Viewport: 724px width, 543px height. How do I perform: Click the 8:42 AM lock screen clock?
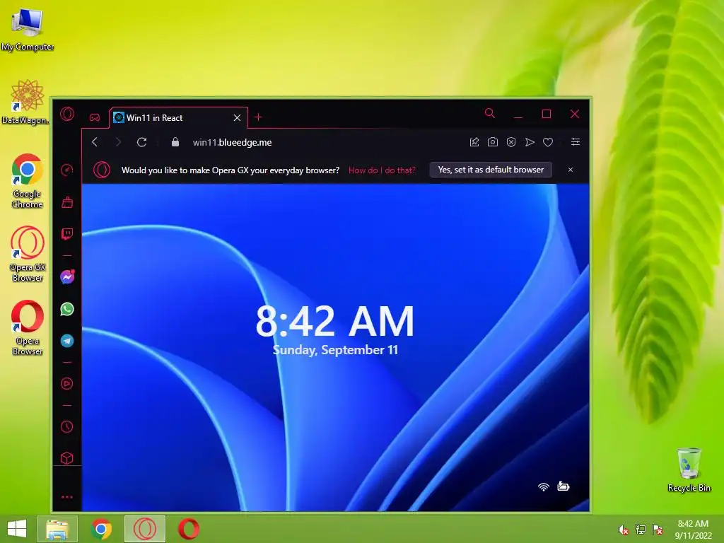pos(334,322)
